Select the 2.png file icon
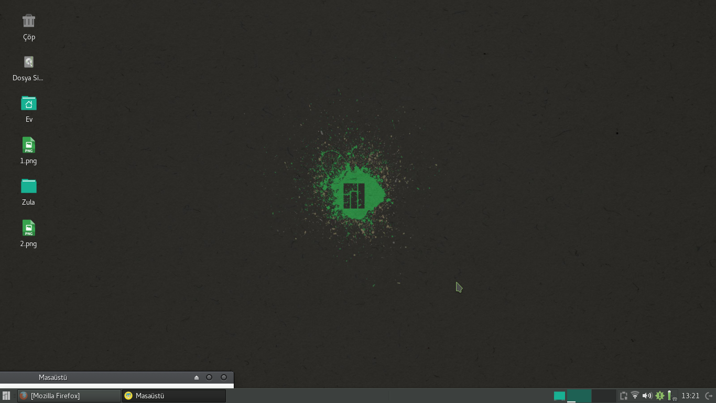This screenshot has width=716, height=403. tap(29, 228)
